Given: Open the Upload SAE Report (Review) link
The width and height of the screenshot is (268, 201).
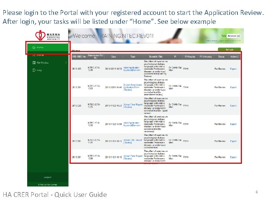Looking at the screenshot, I should pyautogui.click(x=133, y=141).
